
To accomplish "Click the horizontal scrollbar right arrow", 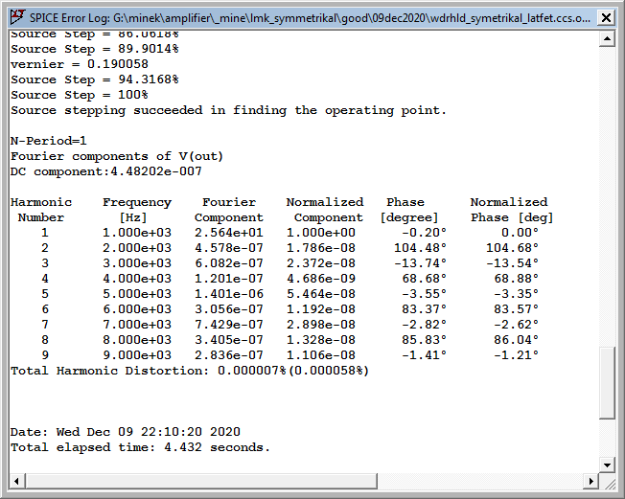I will 590,481.
